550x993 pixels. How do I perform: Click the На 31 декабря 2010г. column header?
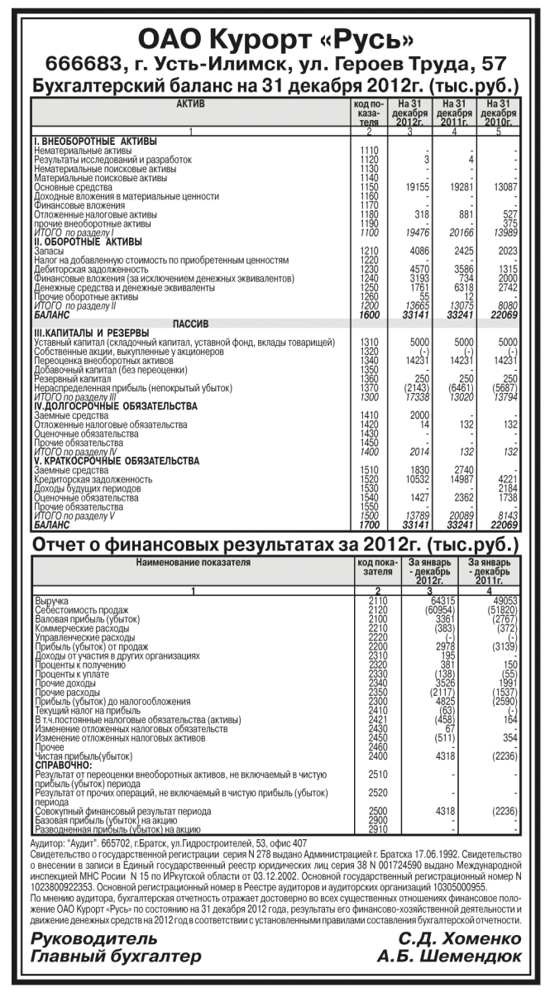tap(498, 113)
